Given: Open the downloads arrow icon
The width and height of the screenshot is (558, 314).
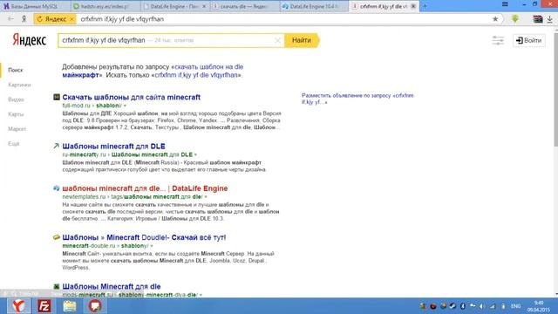Looking at the screenshot, I should pos(550,19).
